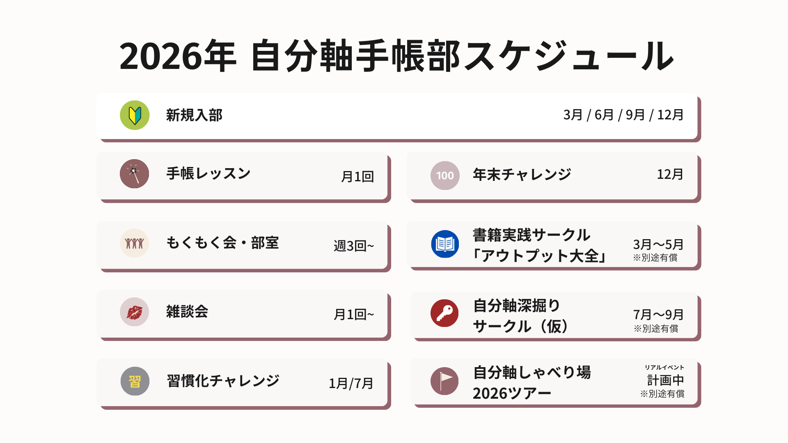This screenshot has width=788, height=443.
Task: Click the green beginner mark icon
Action: tap(135, 115)
